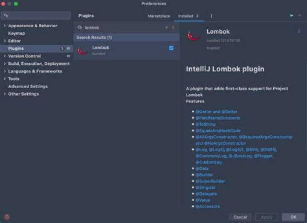Screen dimensions: 307x223
Task: Click the Plugins updates count badge
Action: 62,49
